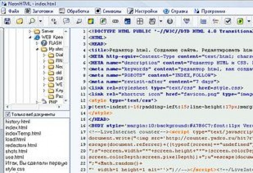Select load.html in the file list
The height and width of the screenshot is (173, 253).
(x=16, y=139)
